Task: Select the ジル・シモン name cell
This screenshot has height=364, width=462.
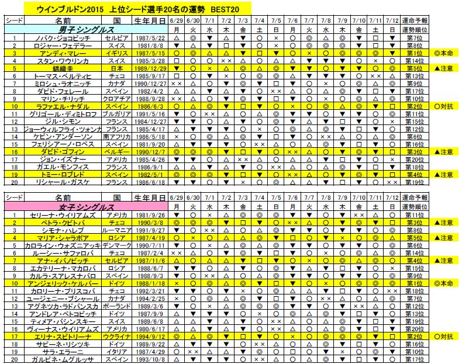Action: pos(63,122)
